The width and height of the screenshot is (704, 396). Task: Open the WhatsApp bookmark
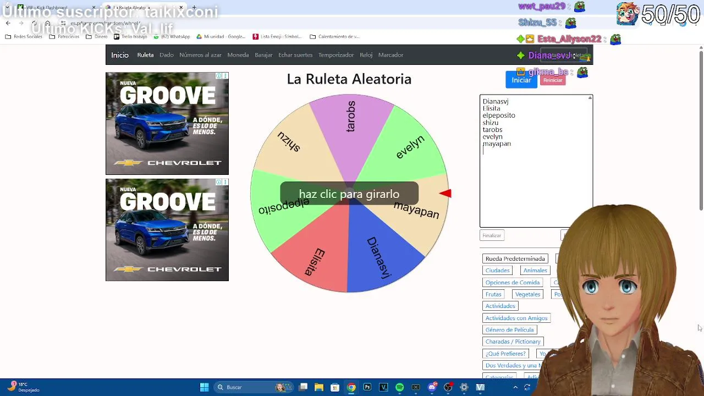(x=172, y=37)
